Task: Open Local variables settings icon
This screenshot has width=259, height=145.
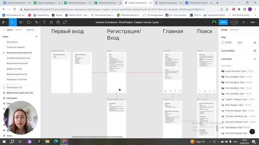Action: pos(255,51)
